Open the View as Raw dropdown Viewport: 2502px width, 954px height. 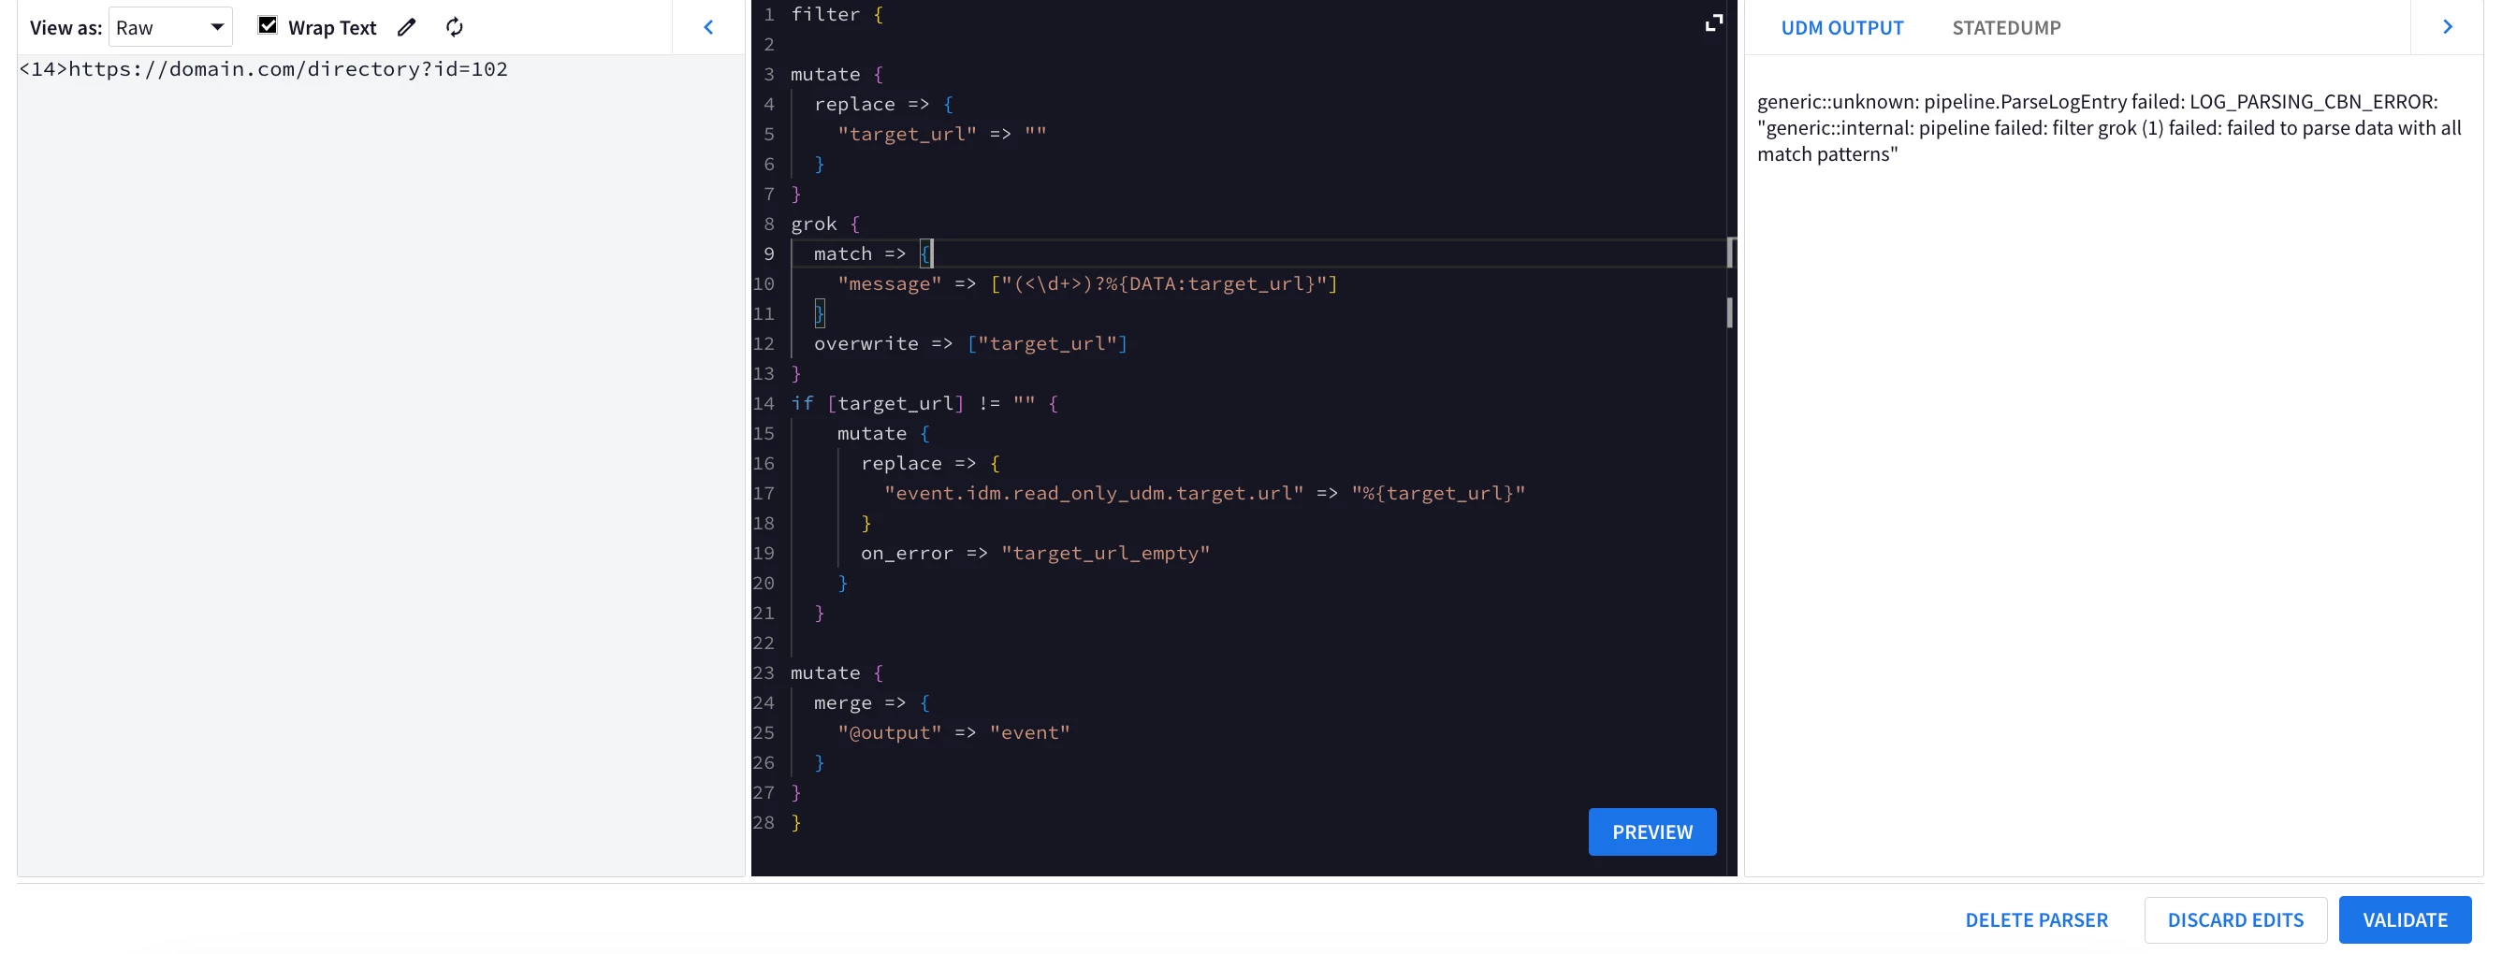[x=170, y=27]
